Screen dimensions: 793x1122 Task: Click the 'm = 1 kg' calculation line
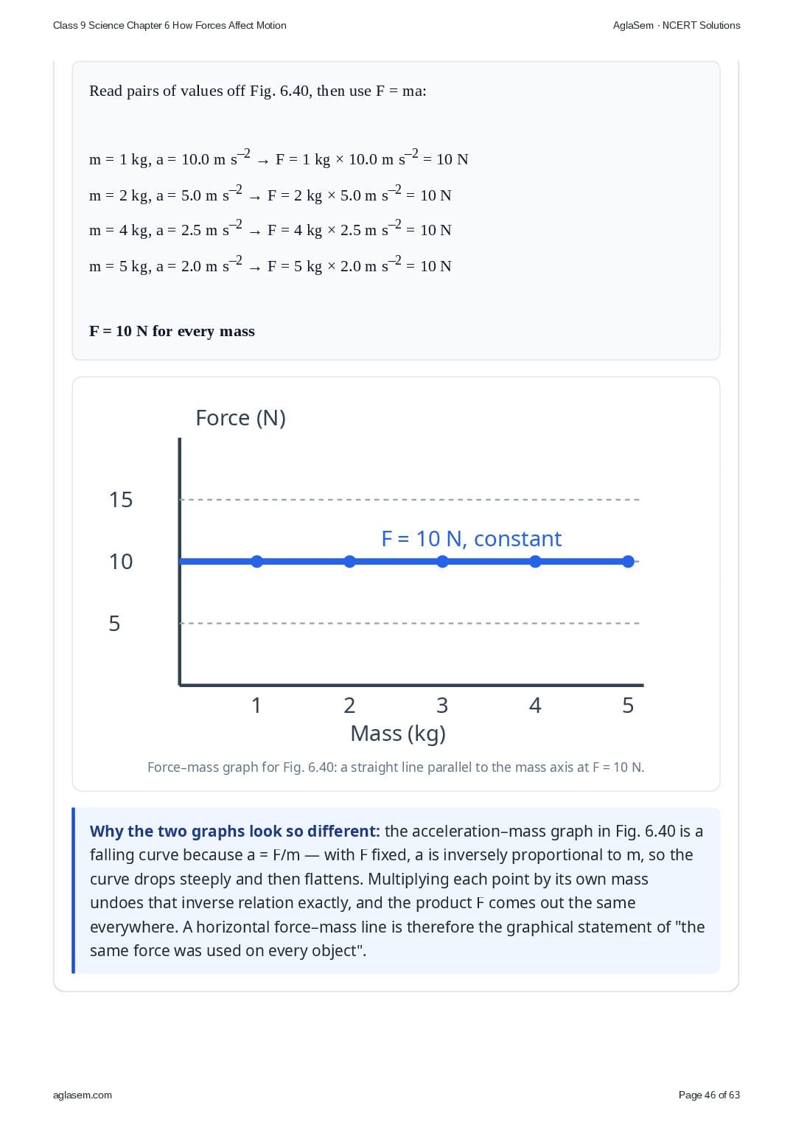pyautogui.click(x=279, y=158)
